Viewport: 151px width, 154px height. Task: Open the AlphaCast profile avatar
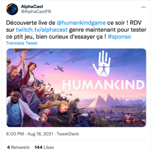(x=12, y=9)
